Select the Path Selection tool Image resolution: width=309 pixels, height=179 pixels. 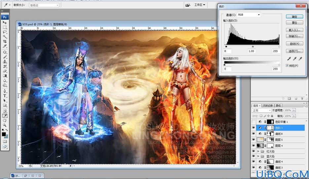(x=5, y=101)
